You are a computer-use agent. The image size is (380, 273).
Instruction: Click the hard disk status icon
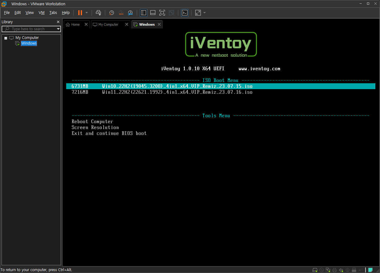click(x=315, y=270)
